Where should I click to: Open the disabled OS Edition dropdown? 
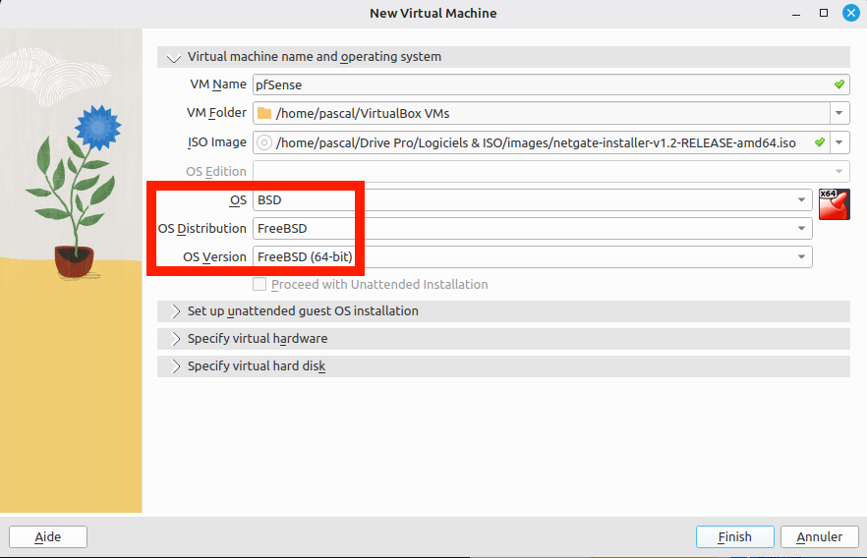pyautogui.click(x=551, y=171)
